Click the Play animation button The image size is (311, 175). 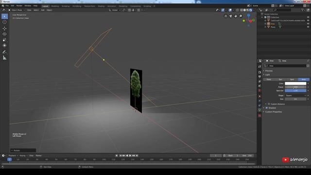click(130, 156)
